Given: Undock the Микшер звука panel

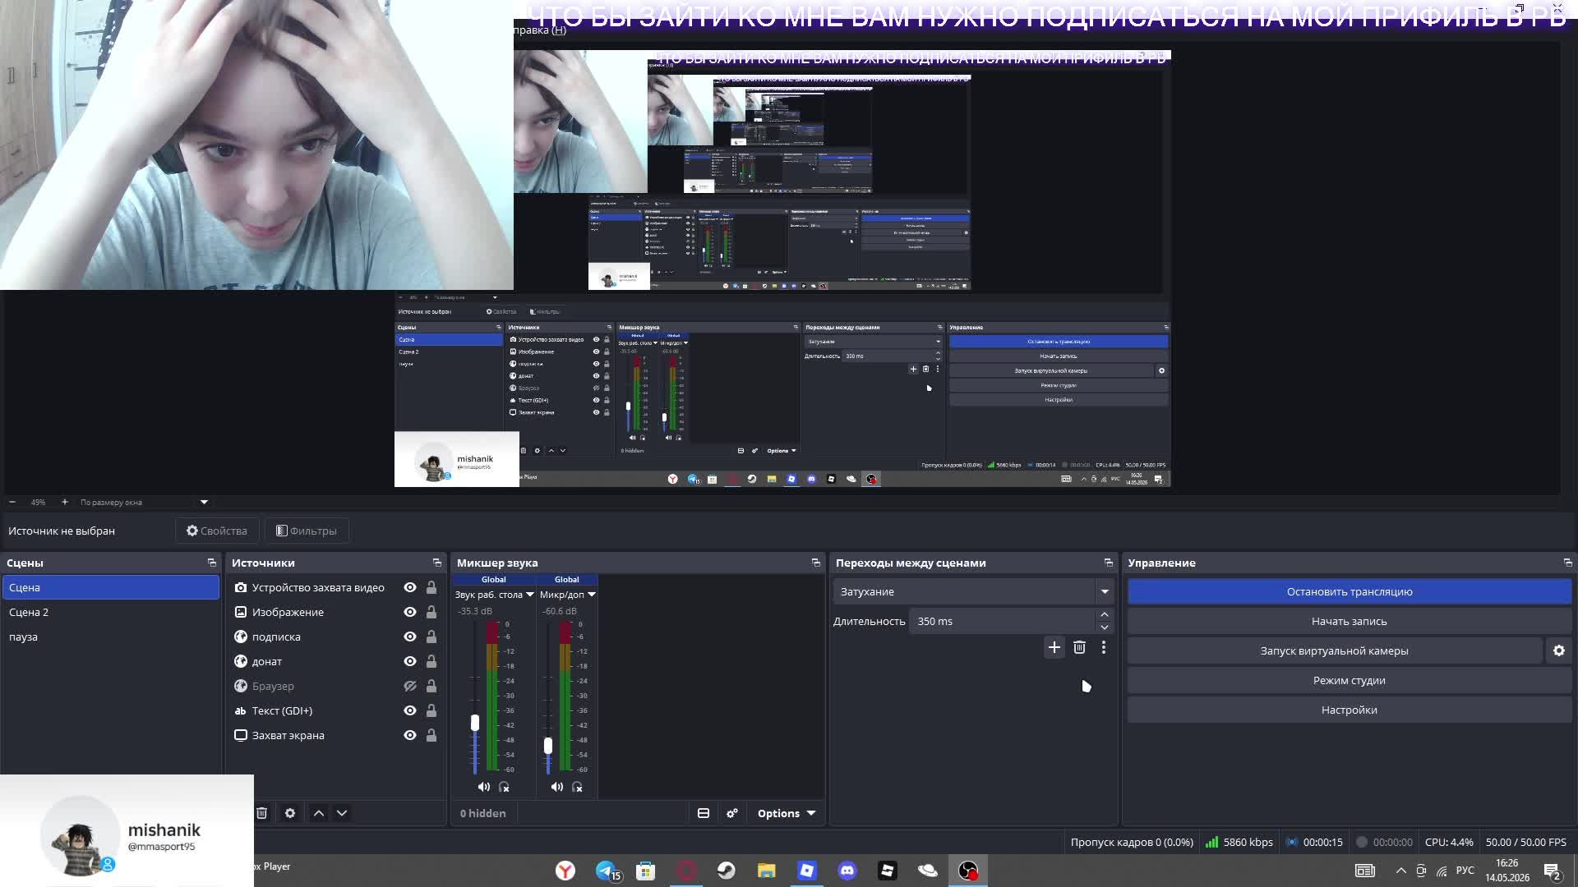Looking at the screenshot, I should (816, 563).
